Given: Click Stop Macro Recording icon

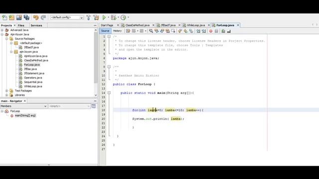Looking at the screenshot, I should point(216,31).
